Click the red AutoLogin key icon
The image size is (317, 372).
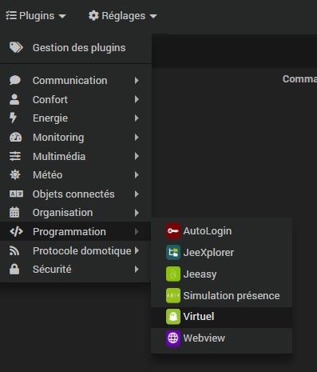pyautogui.click(x=173, y=231)
